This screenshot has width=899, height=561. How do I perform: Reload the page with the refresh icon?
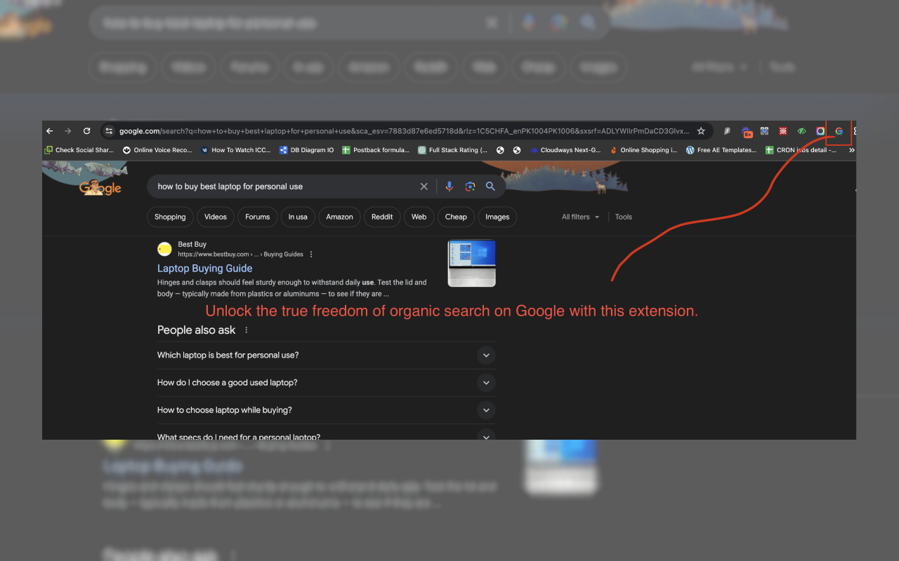point(86,131)
